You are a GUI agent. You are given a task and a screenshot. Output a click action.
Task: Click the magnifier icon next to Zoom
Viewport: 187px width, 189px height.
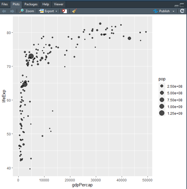pos(22,11)
